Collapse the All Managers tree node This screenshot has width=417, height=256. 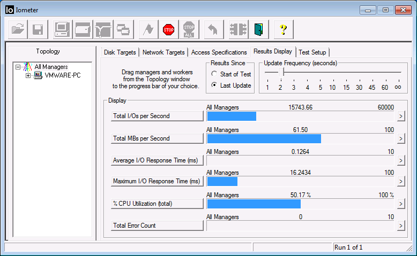pyautogui.click(x=18, y=67)
